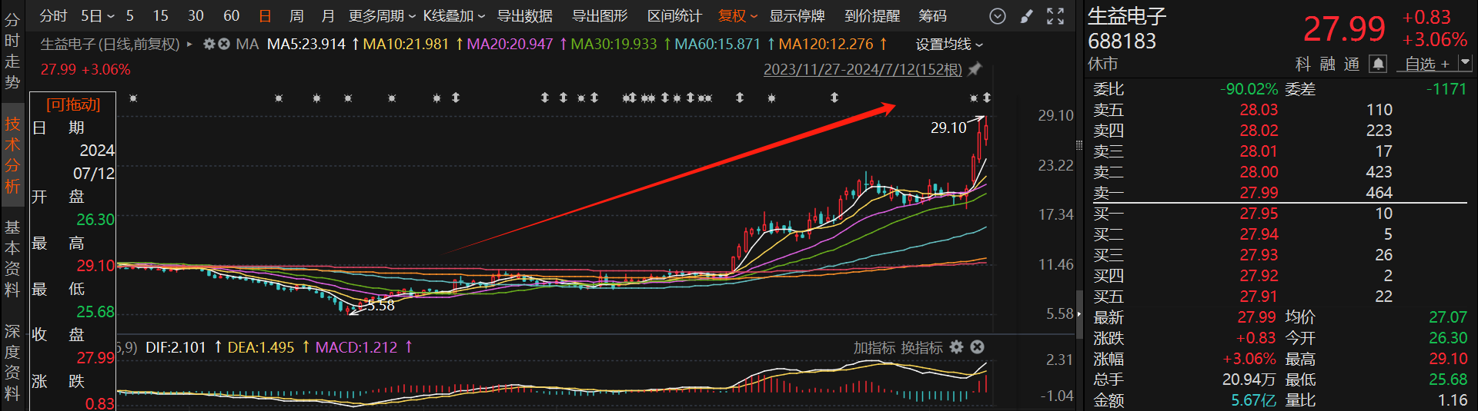The width and height of the screenshot is (1478, 411).
Task: Select the 日 daily K-line period
Action: [x=265, y=16]
